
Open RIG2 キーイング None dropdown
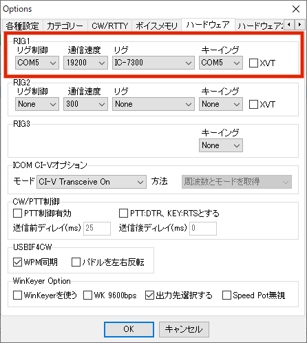tap(221, 104)
